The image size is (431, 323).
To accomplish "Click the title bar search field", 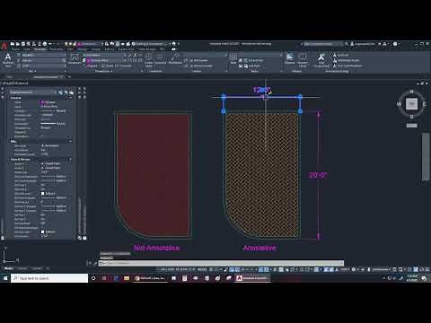I will pyautogui.click(x=322, y=44).
